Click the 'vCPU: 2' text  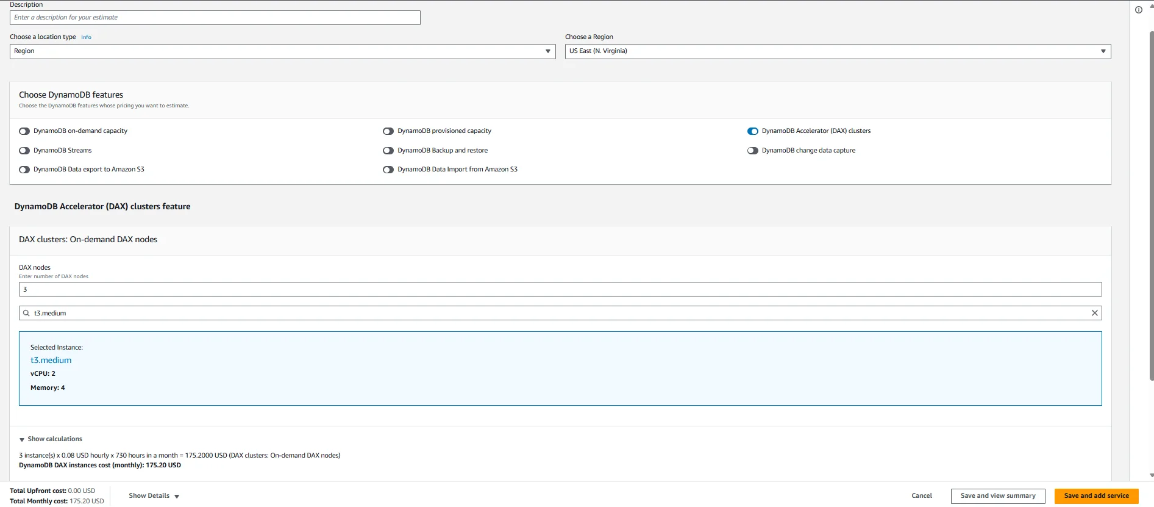[43, 374]
